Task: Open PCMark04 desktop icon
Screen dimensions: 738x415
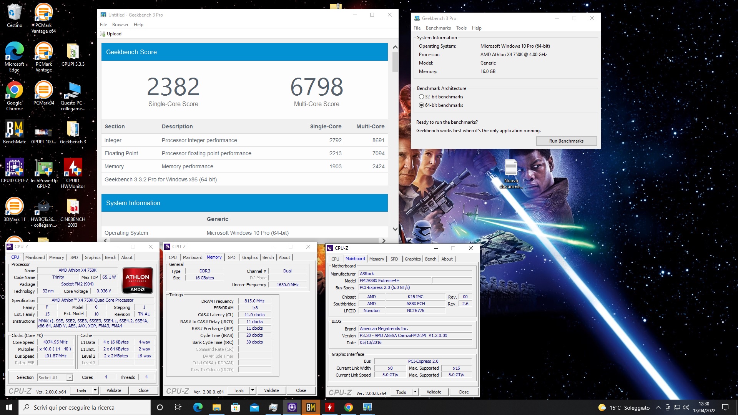Action: [x=43, y=93]
